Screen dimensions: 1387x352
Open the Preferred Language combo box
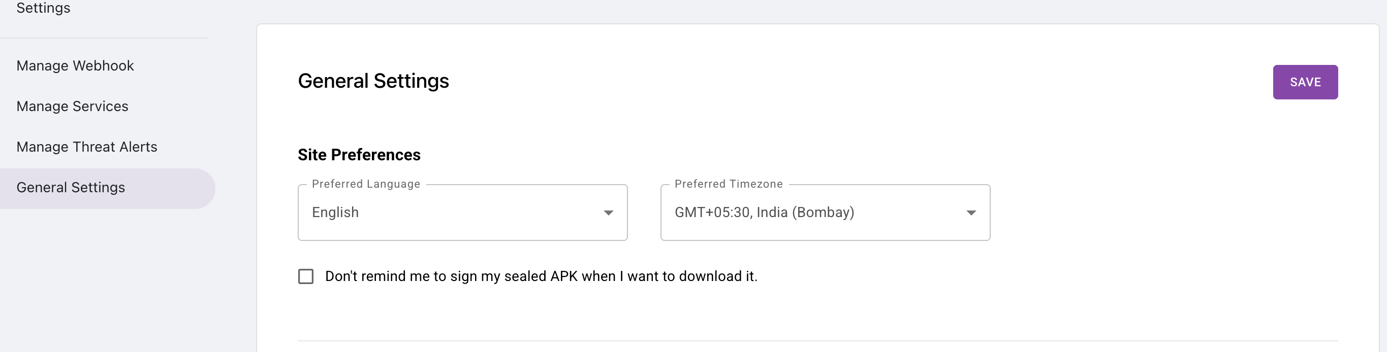click(x=462, y=213)
